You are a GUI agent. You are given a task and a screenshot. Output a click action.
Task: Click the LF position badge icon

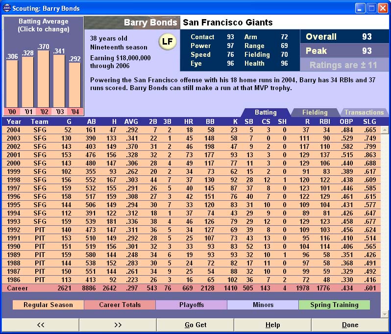pyautogui.click(x=168, y=42)
